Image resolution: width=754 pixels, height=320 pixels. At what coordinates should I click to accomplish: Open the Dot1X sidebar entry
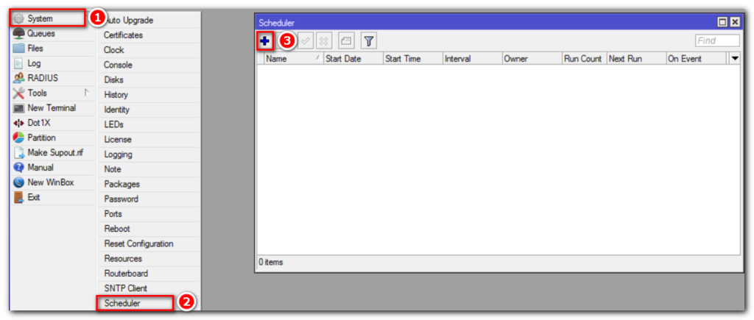point(39,123)
